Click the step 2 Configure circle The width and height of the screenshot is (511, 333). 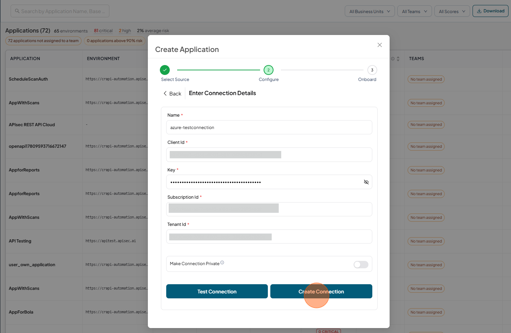click(269, 70)
